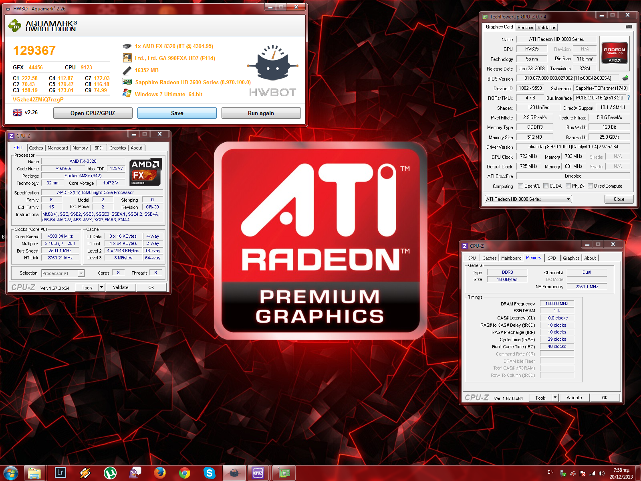Launch Adobe Lightroom from the taskbar

[60, 473]
